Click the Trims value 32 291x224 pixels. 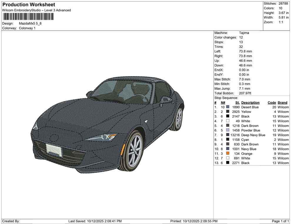click(241, 47)
